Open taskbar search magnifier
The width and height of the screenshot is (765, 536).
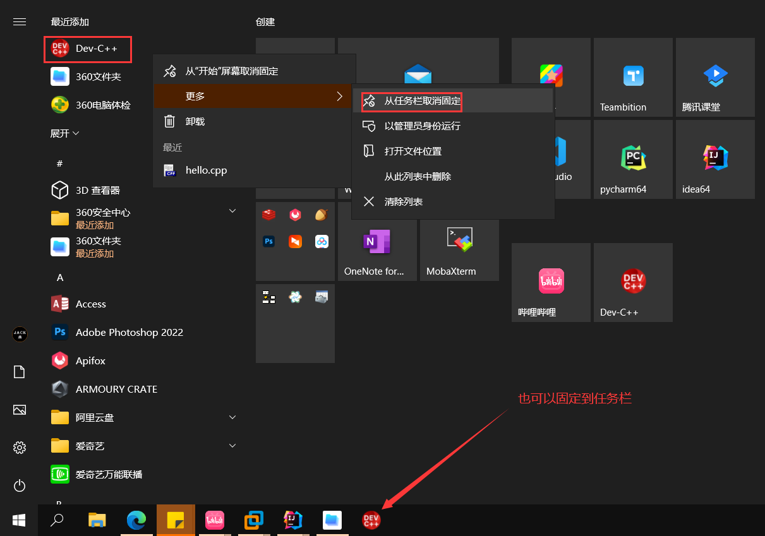pos(57,520)
